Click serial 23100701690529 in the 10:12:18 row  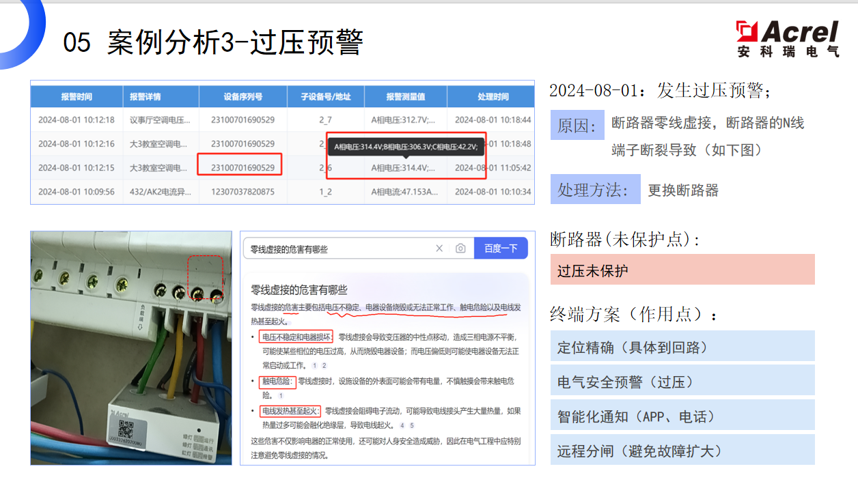click(243, 119)
